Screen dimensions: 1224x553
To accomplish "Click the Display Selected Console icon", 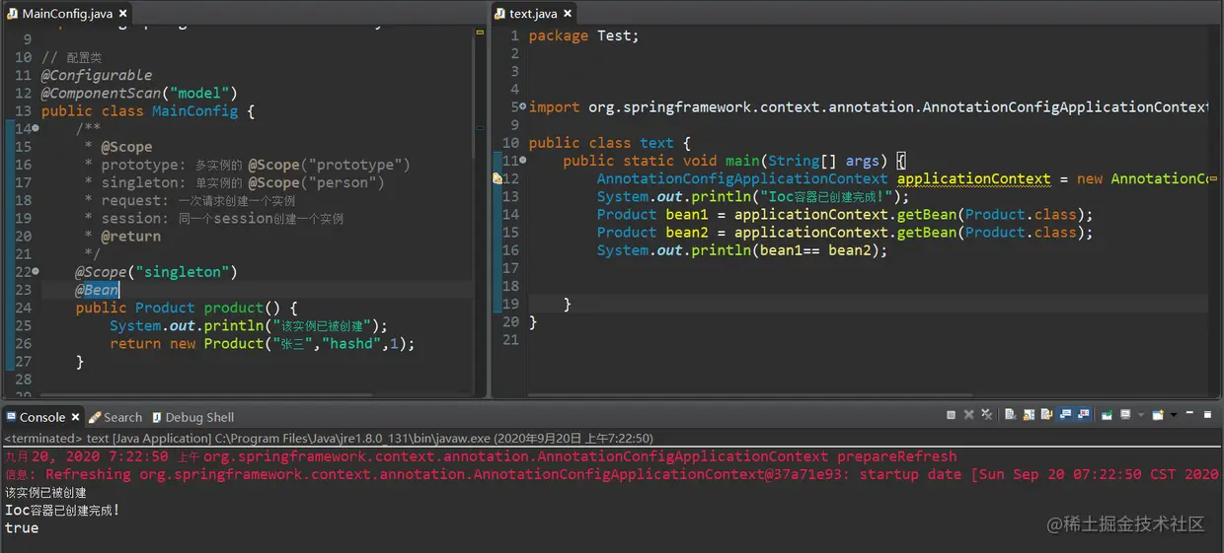I will point(1125,415).
